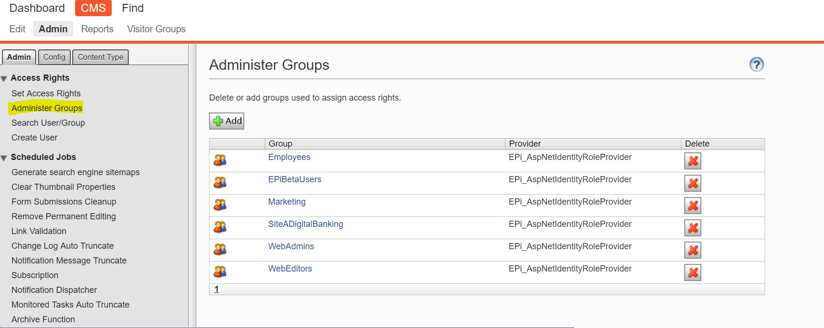Click page 1 in the table pager
The image size is (824, 328).
click(217, 289)
